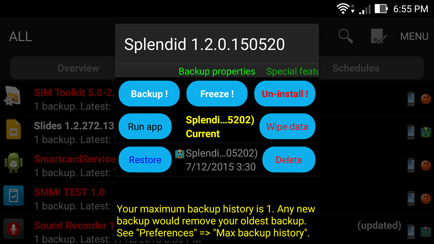Tap the SIM Toolkit app icon
Screen dimensions: 434x244
point(13,96)
